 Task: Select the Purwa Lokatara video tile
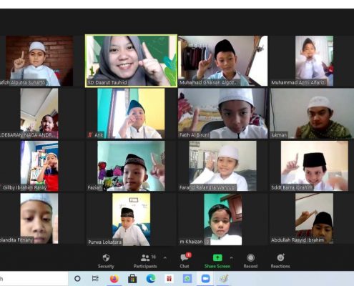(131, 220)
